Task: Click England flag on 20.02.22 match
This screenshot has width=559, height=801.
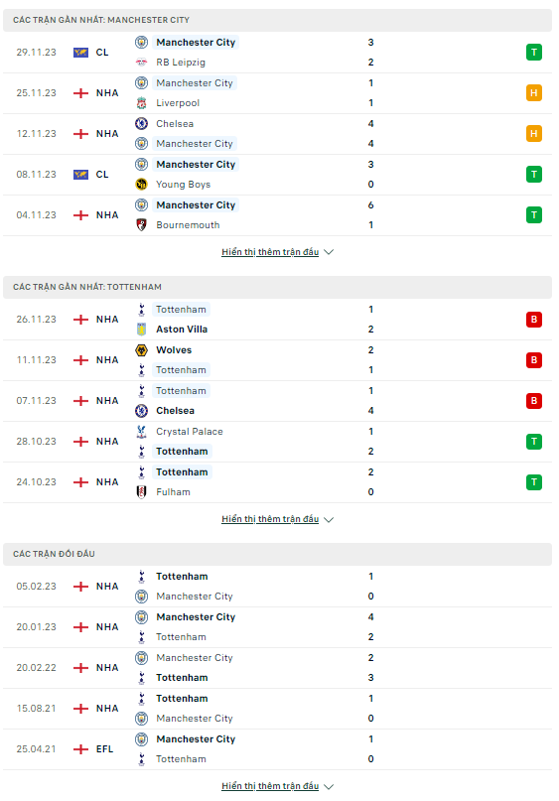Action: (x=80, y=668)
